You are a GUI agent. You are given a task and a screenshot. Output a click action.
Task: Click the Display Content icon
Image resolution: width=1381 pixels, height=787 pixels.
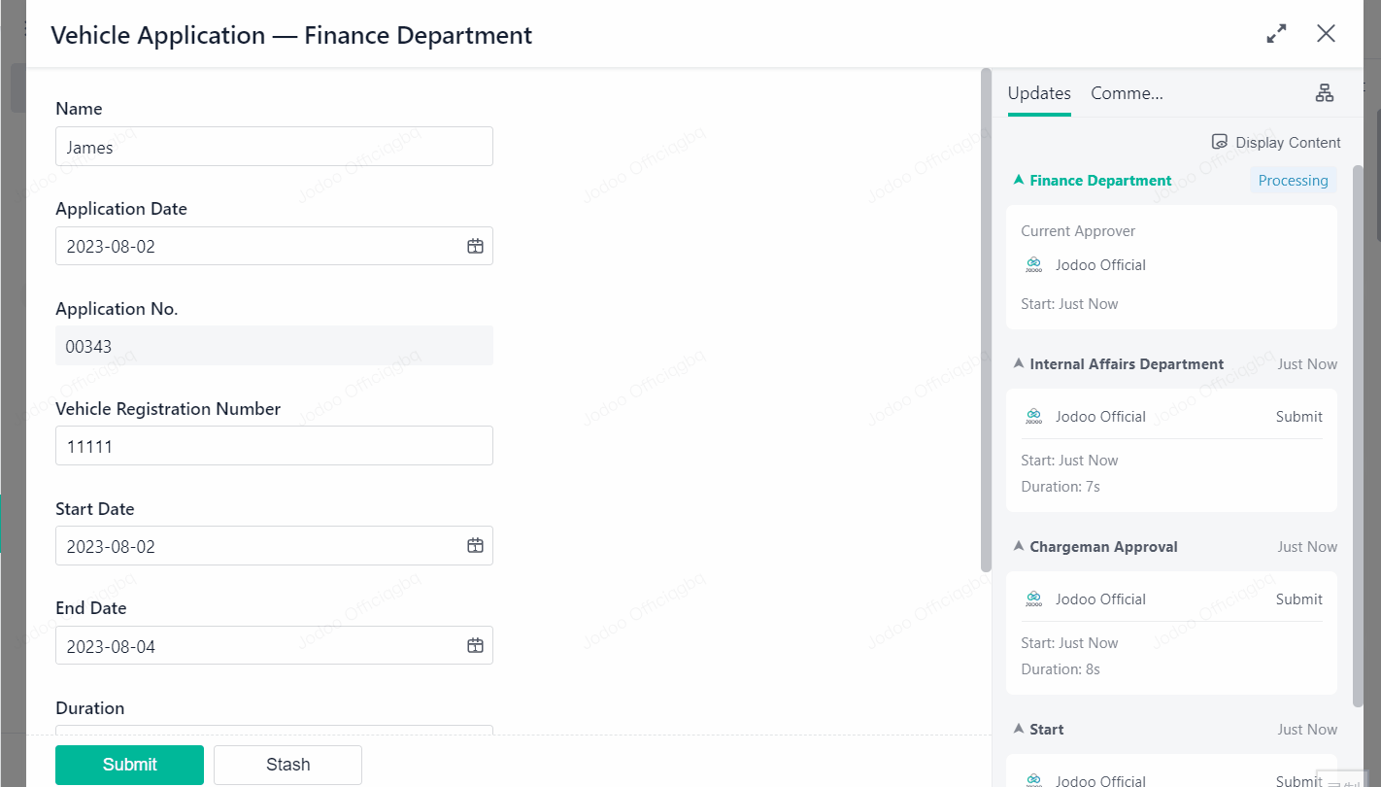(x=1220, y=142)
